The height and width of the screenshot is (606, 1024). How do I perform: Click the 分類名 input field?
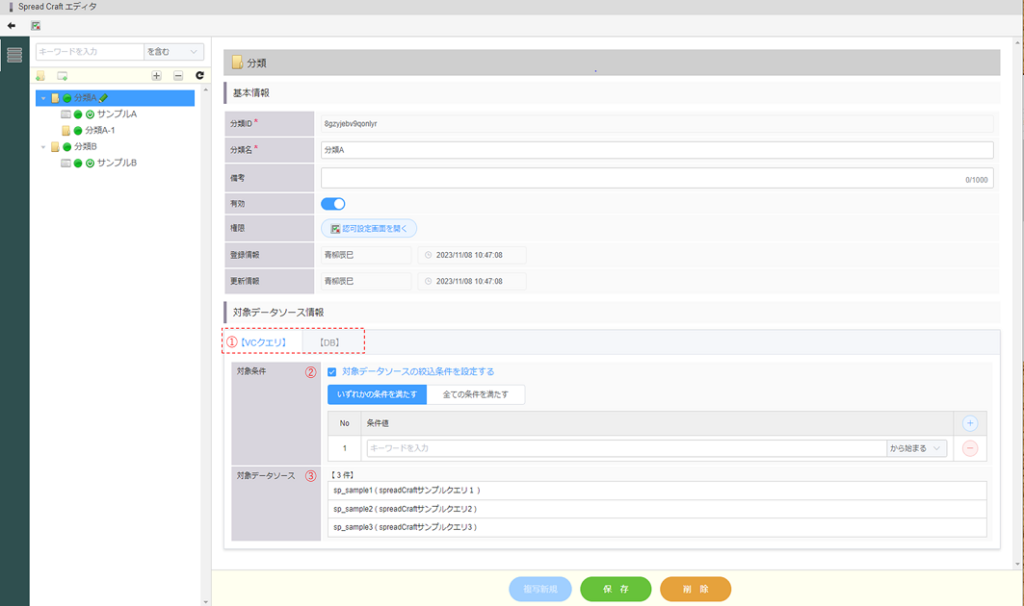pyautogui.click(x=656, y=150)
